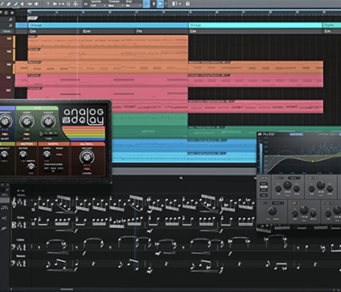Image resolution: width=341 pixels, height=292 pixels.
Task: Click the cursor-follows icon after the blue buttons
Action: [x=166, y=4]
